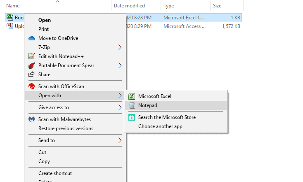Choose Cut from the context menu
Screen dimensions: 303x182
click(76, 152)
